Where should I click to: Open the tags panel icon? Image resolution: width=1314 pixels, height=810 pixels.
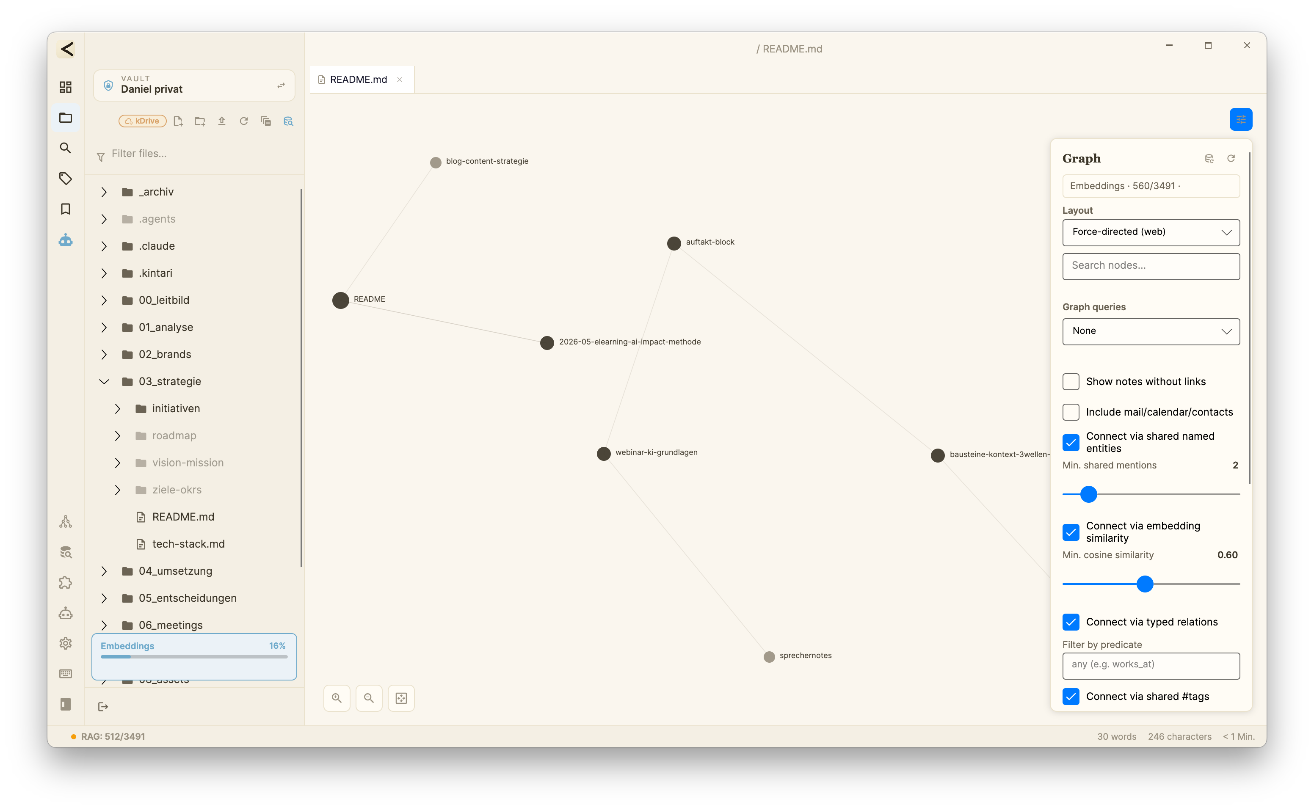pyautogui.click(x=65, y=179)
